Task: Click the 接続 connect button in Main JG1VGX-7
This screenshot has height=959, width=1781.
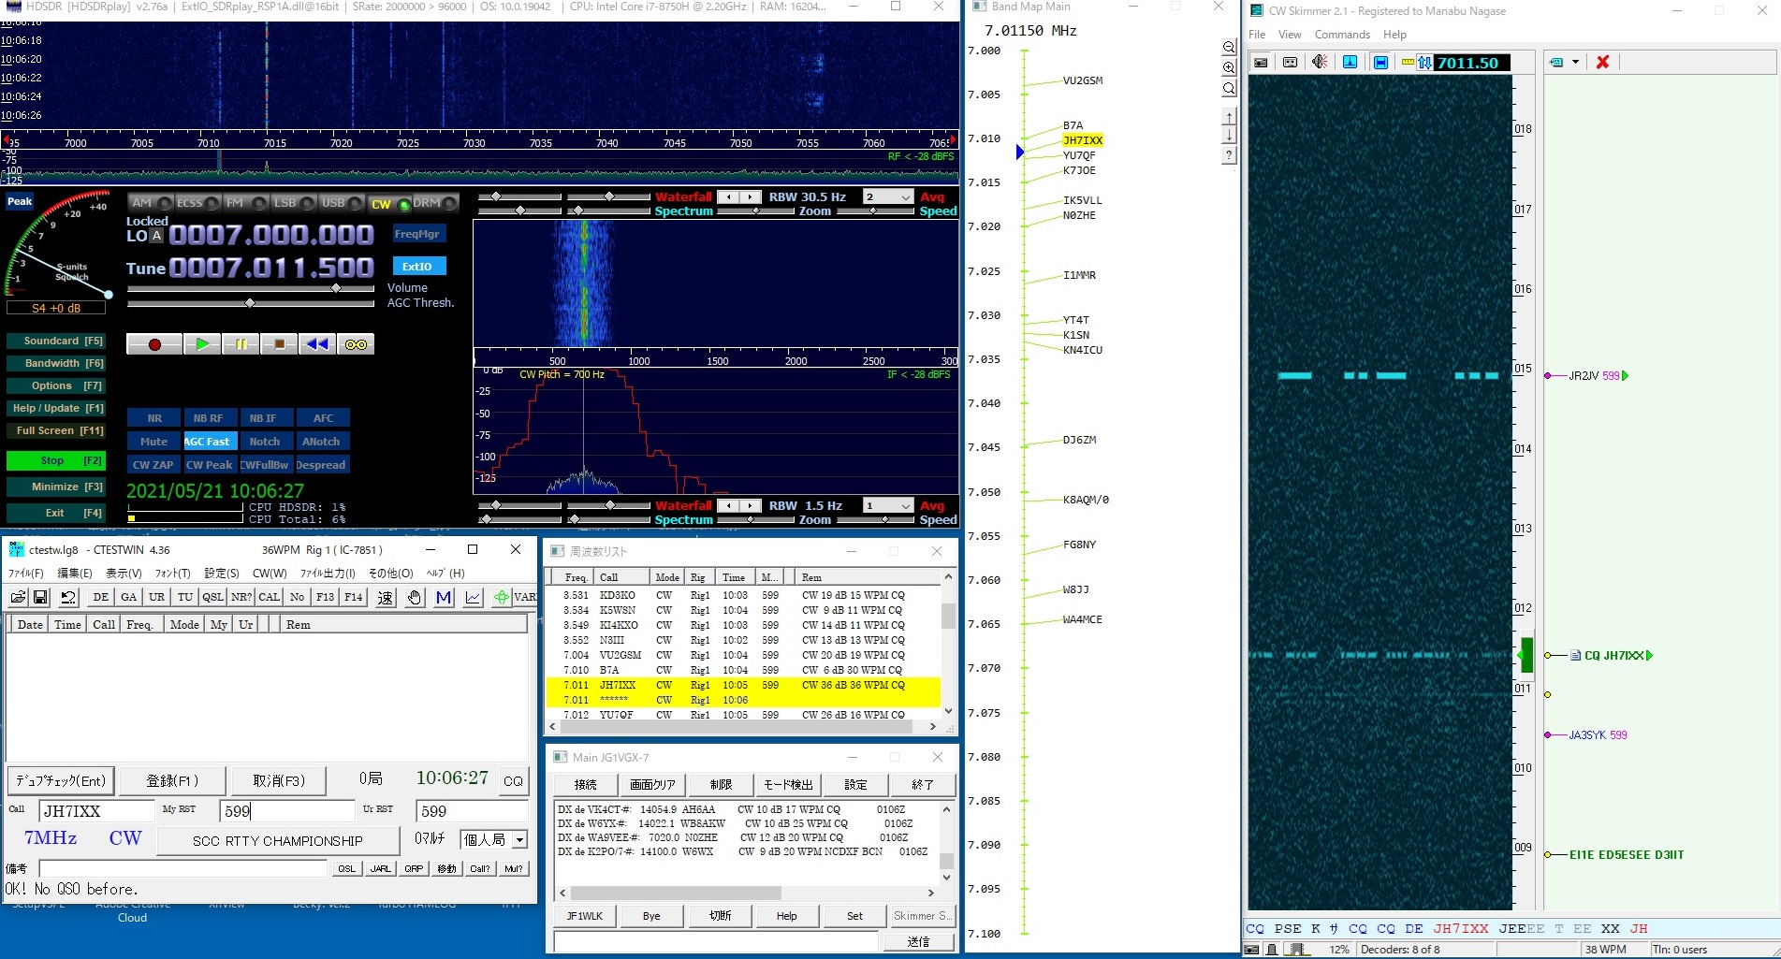Action: point(586,785)
